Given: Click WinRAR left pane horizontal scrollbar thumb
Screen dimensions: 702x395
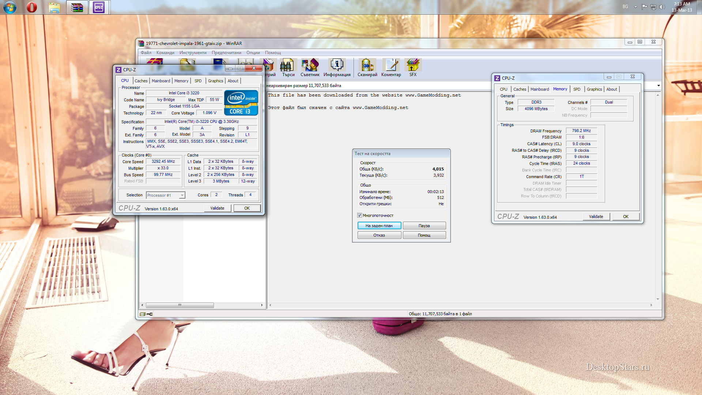Looking at the screenshot, I should tap(180, 305).
